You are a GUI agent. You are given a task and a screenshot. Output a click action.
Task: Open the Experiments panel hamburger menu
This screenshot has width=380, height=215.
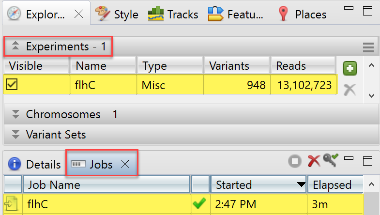pos(368,47)
